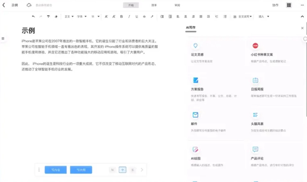Decrease the font size
The image size is (307, 182).
(x=114, y=17)
